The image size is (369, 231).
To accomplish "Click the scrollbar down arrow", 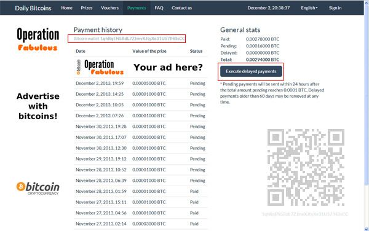I will pyautogui.click(x=367, y=229).
